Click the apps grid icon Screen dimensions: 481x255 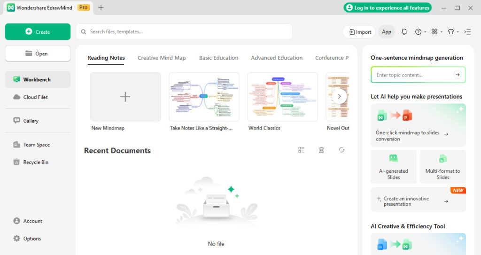click(434, 31)
